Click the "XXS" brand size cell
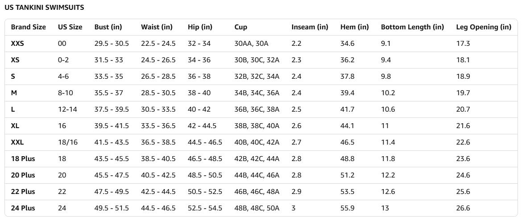 click(x=18, y=44)
